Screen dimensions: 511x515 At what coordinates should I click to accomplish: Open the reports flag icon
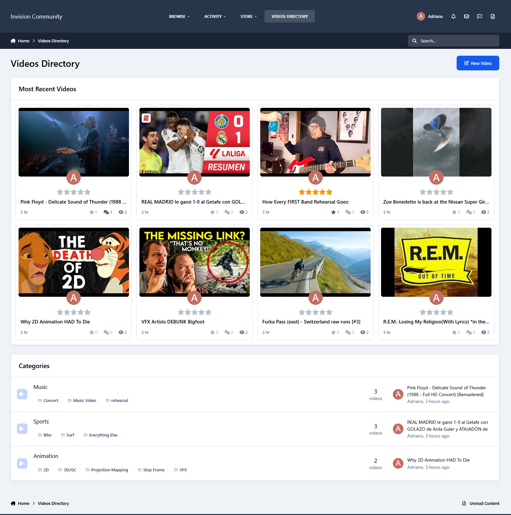(x=479, y=16)
